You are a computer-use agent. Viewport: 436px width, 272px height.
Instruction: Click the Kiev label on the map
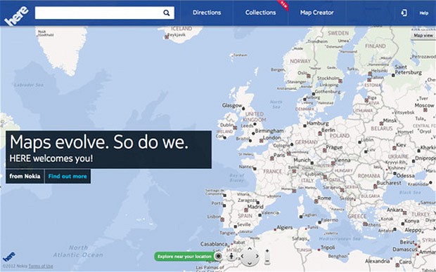401,144
